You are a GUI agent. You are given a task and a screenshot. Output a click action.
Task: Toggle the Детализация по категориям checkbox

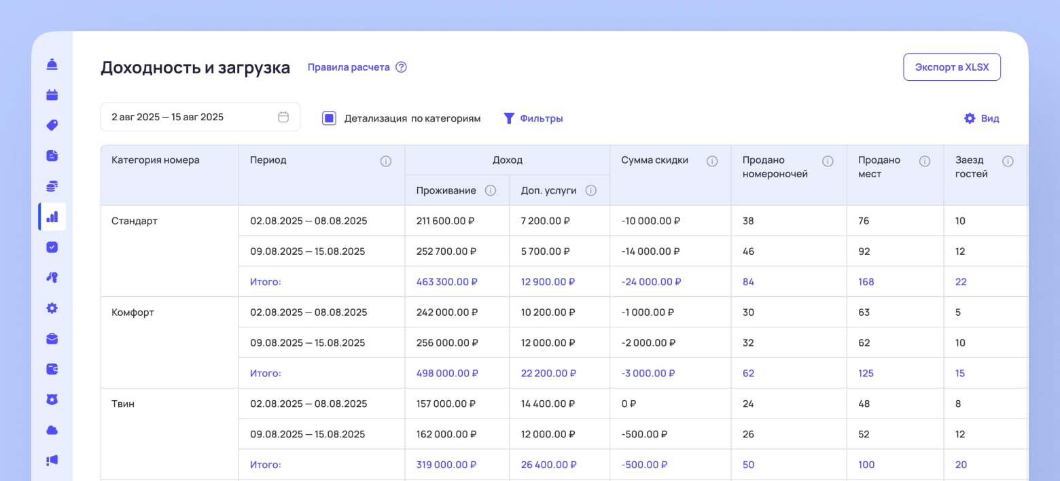(x=329, y=118)
